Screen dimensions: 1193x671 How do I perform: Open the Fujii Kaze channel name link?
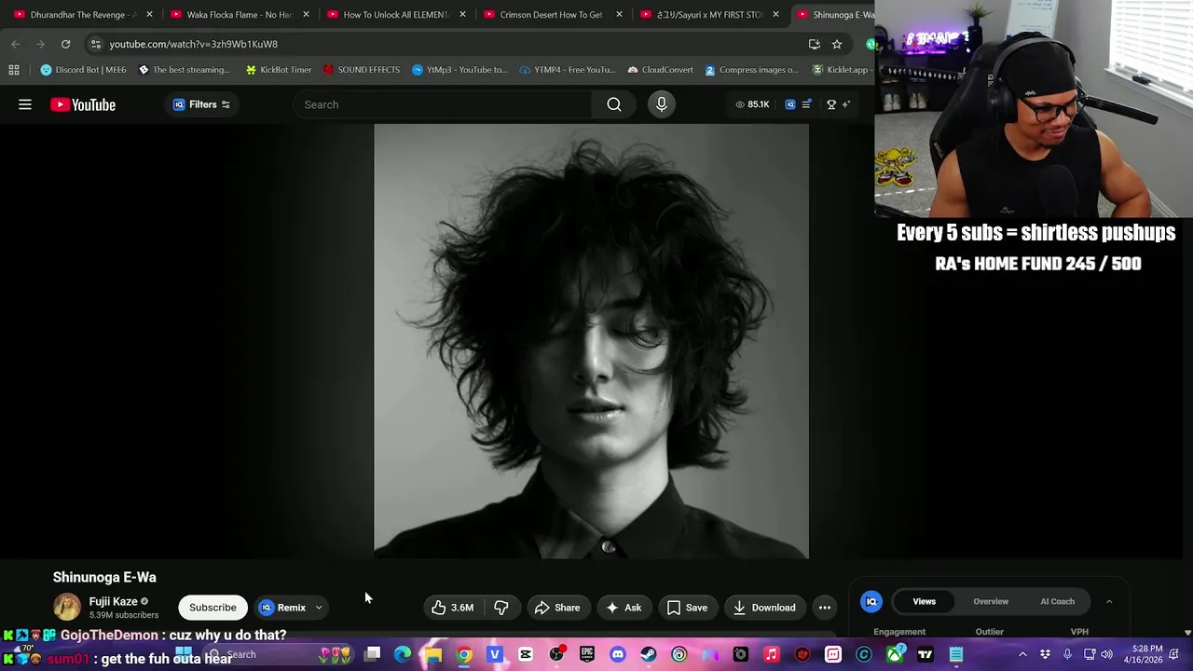113,602
